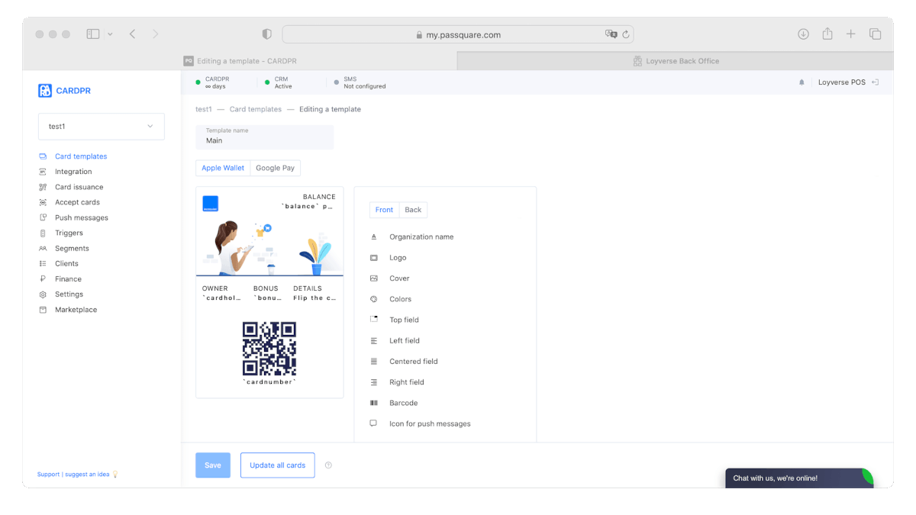
Task: Click the Template name input field
Action: pyautogui.click(x=264, y=140)
